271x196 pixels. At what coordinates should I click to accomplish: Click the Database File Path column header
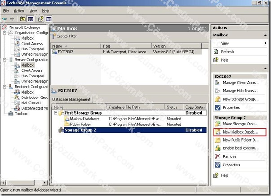tap(135, 107)
